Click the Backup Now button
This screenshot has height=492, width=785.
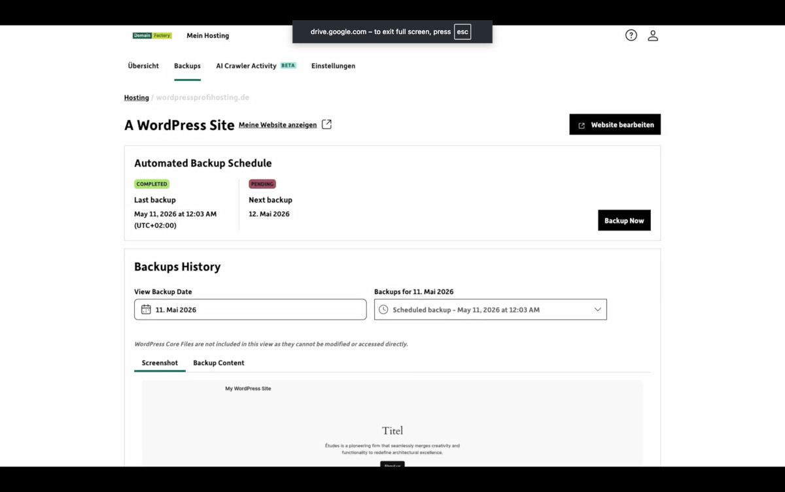point(624,220)
